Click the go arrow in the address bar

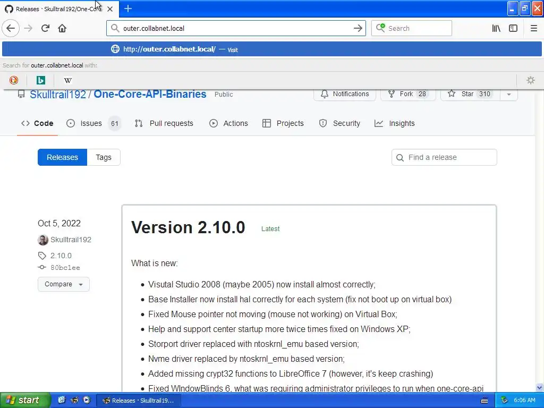tap(358, 29)
